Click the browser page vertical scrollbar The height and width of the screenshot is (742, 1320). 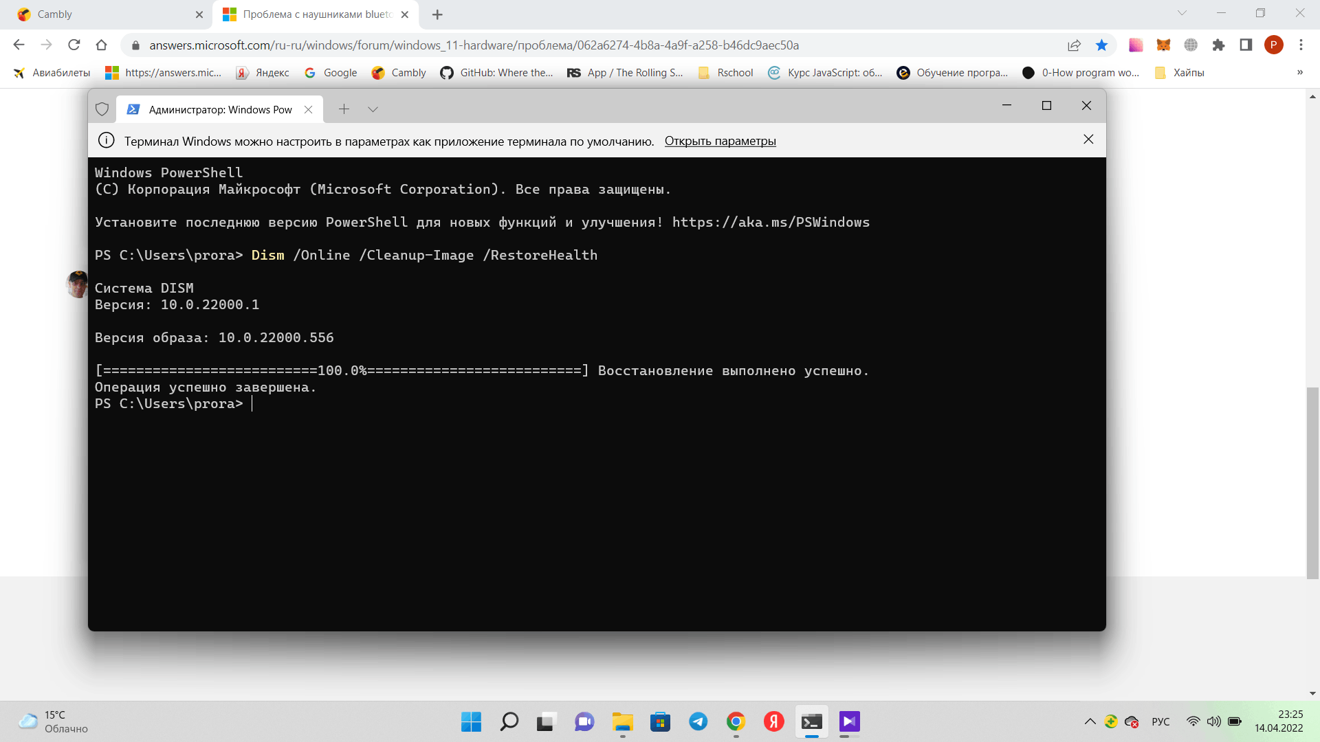pos(1312,481)
